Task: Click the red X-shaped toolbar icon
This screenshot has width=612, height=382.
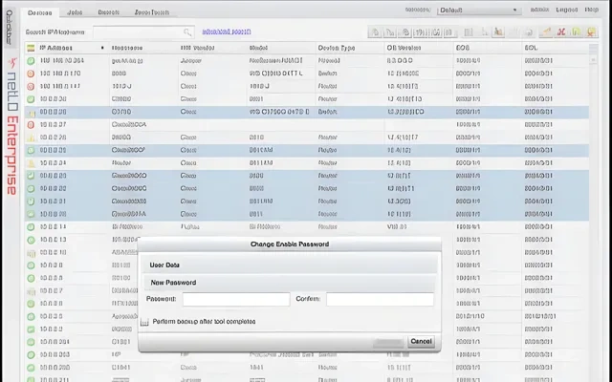Action: (x=561, y=32)
